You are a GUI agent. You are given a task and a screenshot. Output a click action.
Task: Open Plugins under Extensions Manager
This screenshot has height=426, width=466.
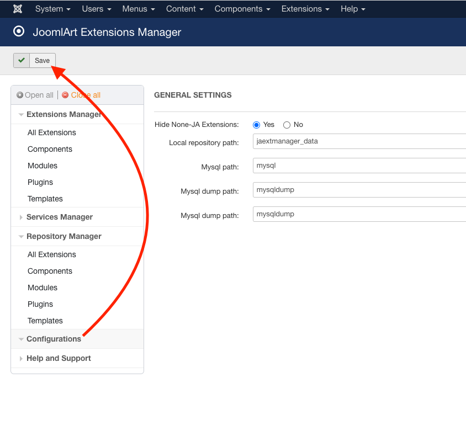coord(40,182)
